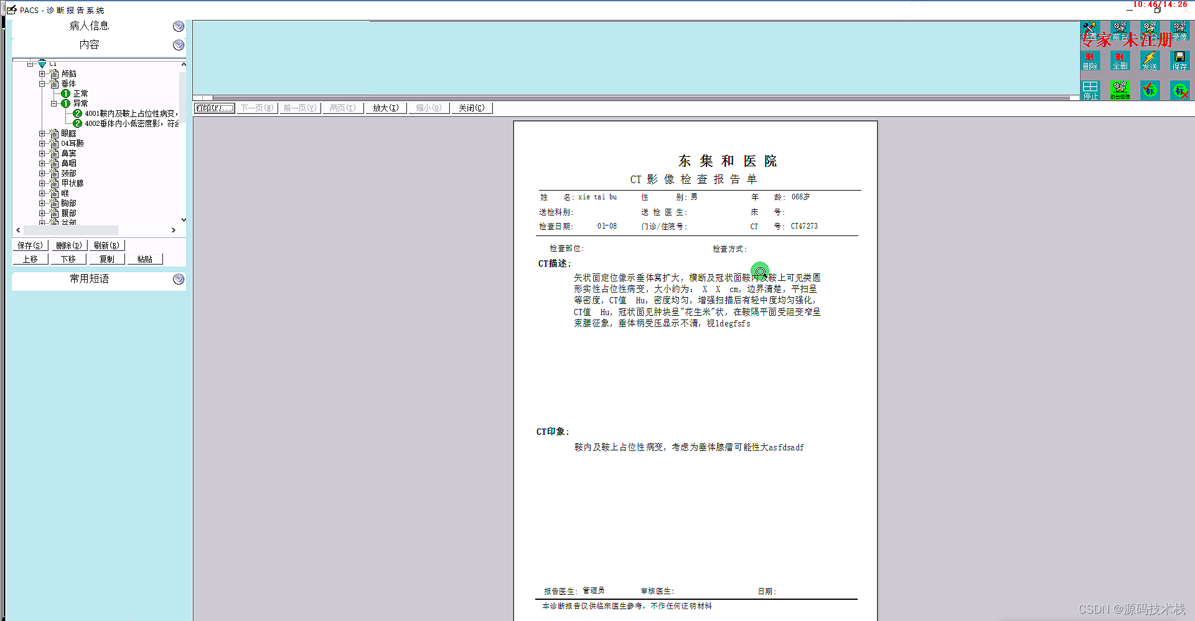Open the 设置 settings tool icon
Screen dimensions: 1195x621
pos(1090,31)
